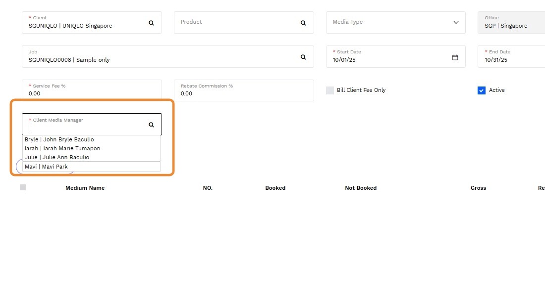
Task: Toggle select-all checkbox beside Medium Name
Action: click(x=23, y=187)
